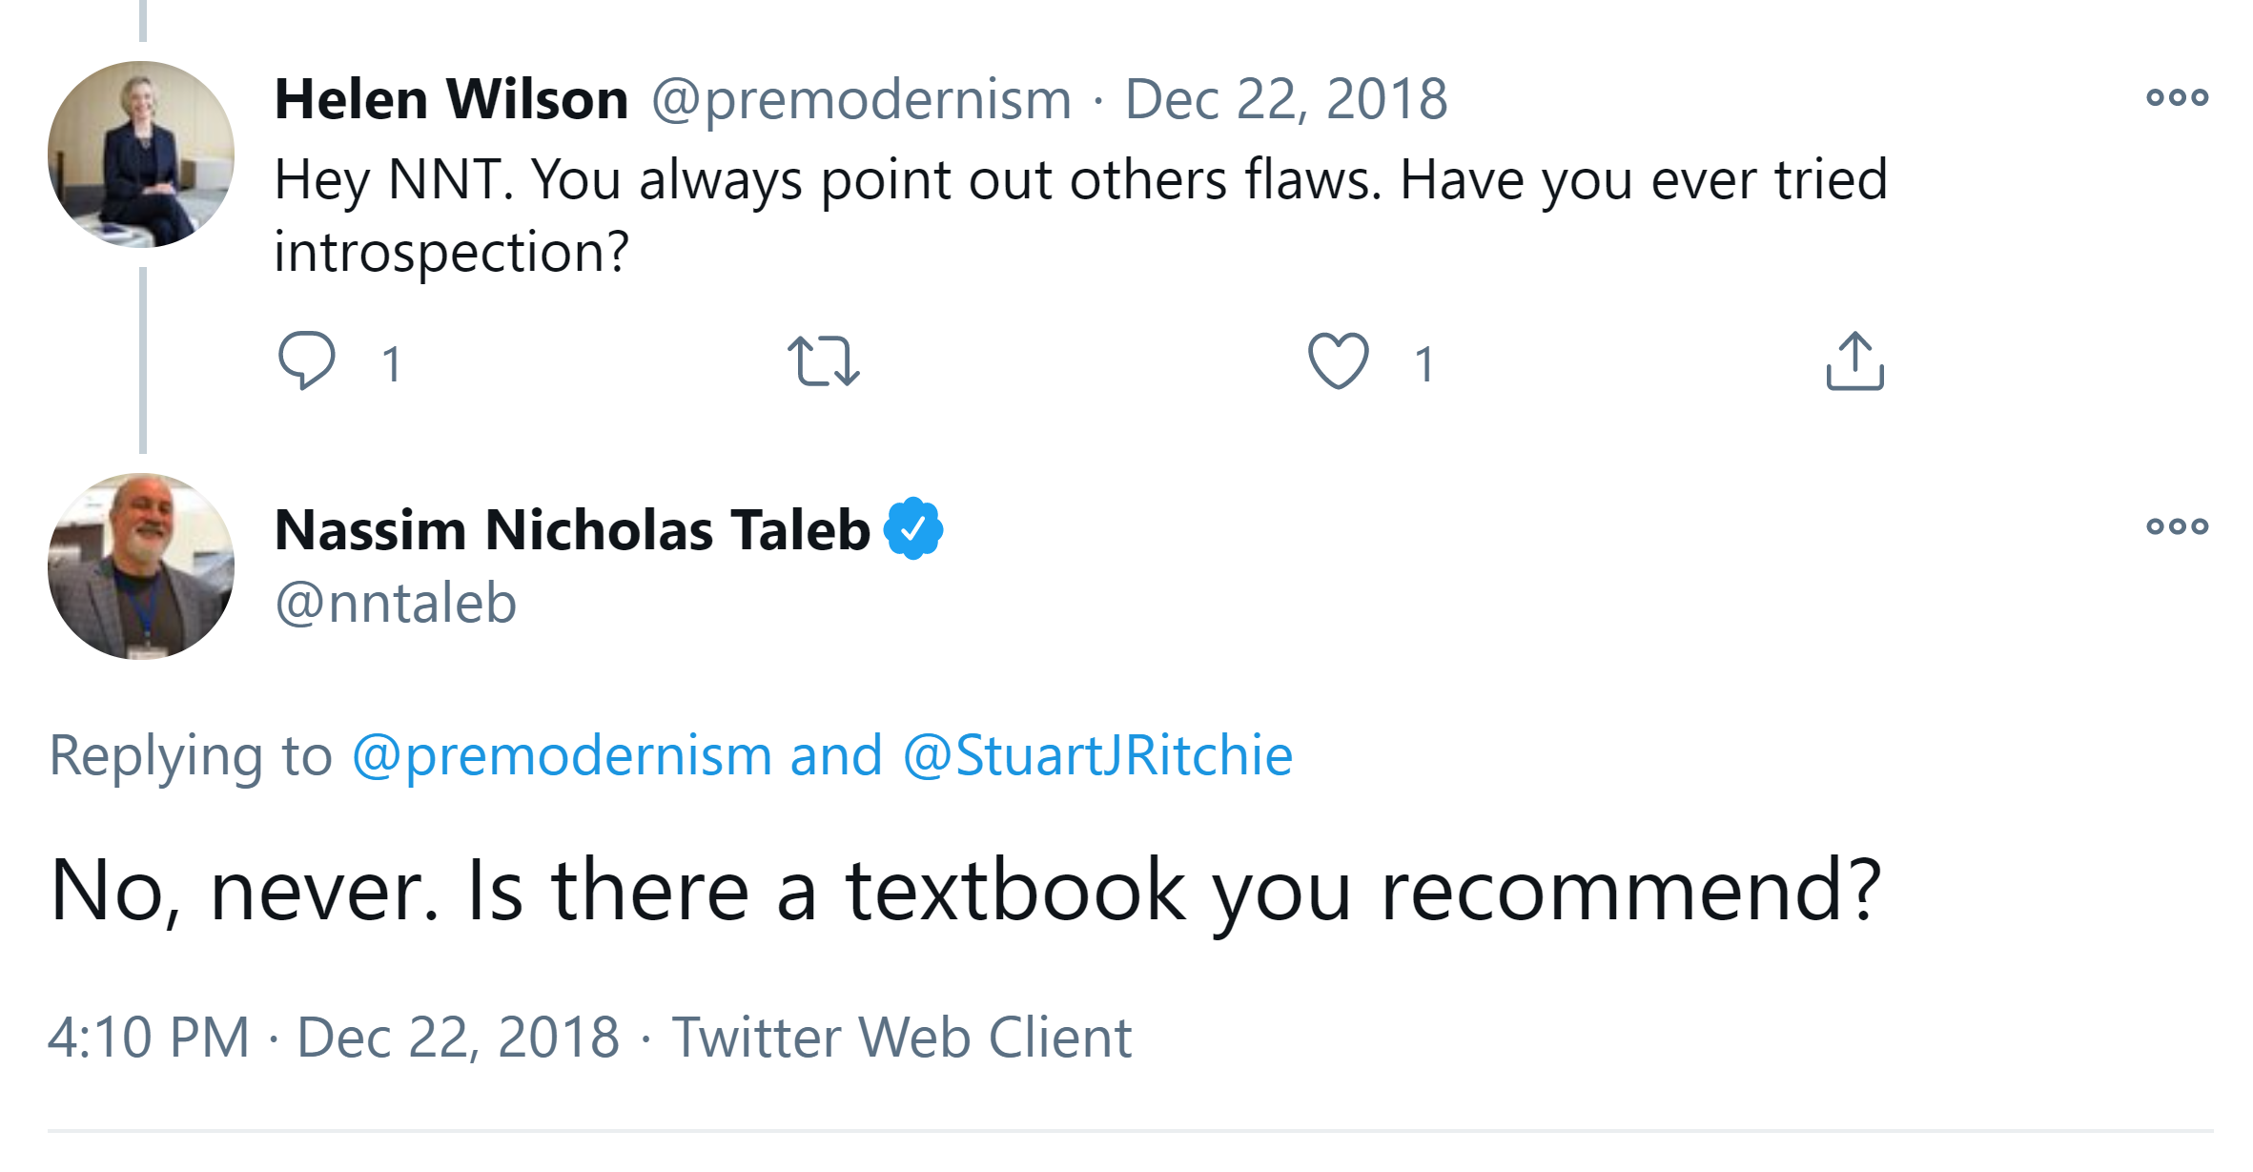Viewport: 2253px width, 1172px height.
Task: Click the Dec 22, 2018 date on Helen's tweet
Action: point(1286,99)
